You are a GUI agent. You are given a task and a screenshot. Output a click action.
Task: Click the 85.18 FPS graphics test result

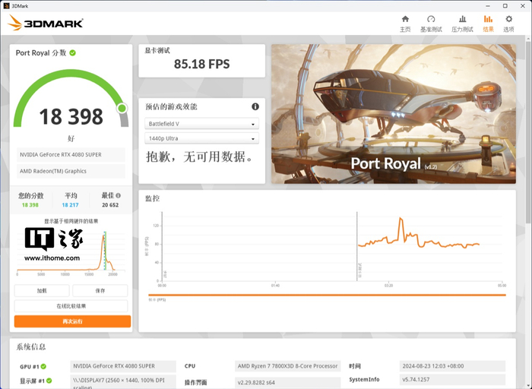point(202,64)
